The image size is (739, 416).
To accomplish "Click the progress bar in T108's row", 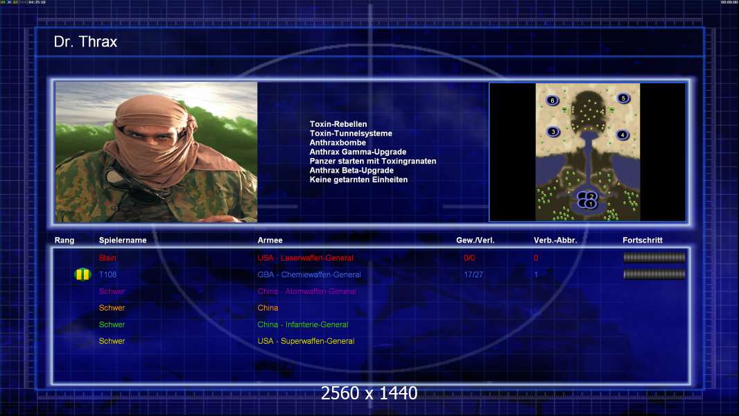I will [654, 274].
